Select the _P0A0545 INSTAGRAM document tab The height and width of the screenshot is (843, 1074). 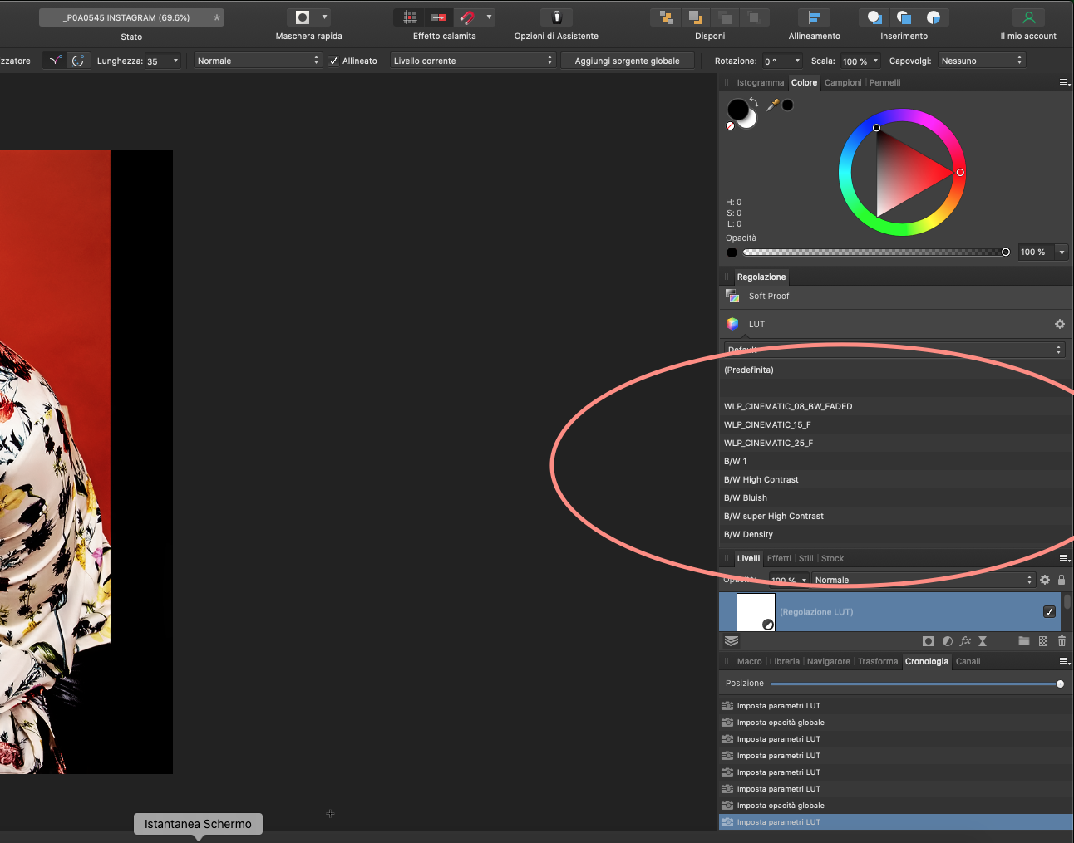coord(131,17)
